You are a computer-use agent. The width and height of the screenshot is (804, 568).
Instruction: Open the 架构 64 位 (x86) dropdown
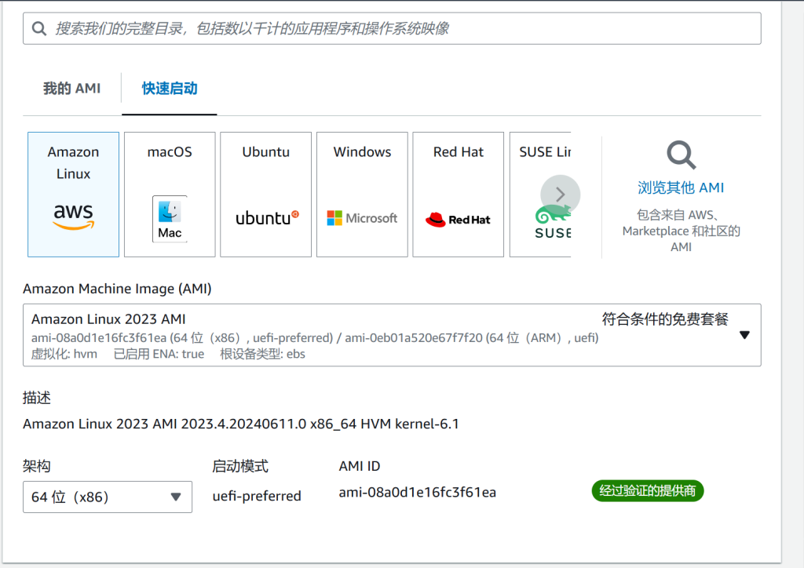tap(108, 497)
